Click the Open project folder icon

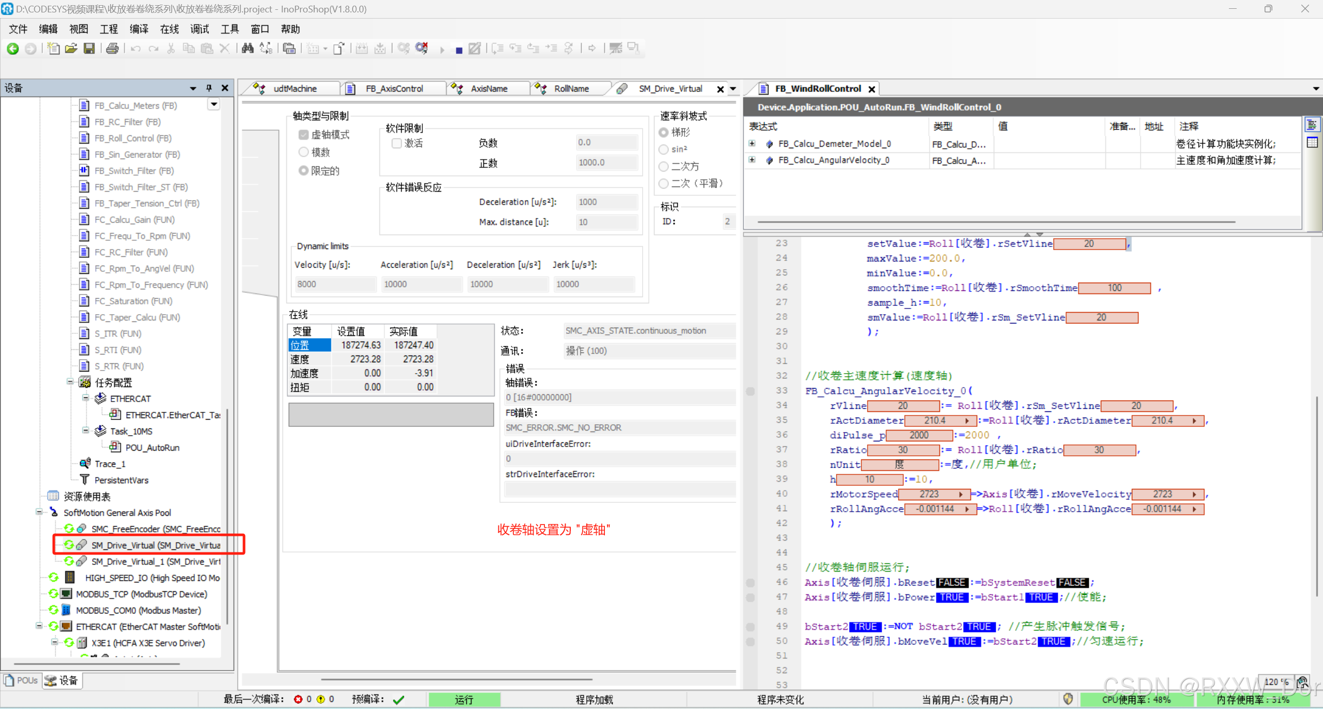71,49
